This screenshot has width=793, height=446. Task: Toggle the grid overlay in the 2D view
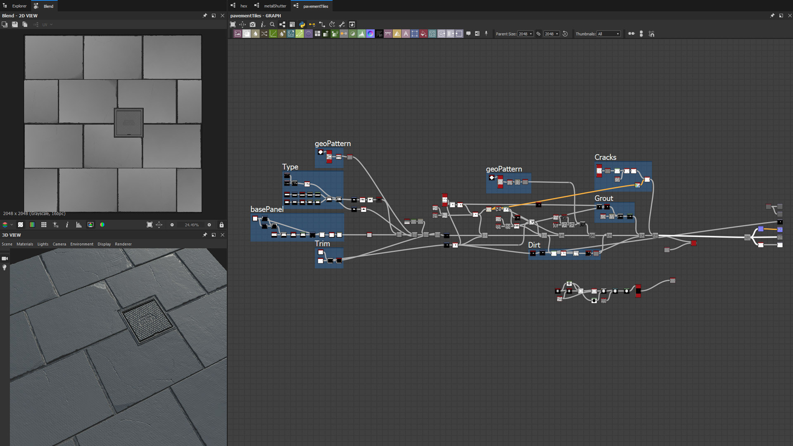(x=44, y=225)
